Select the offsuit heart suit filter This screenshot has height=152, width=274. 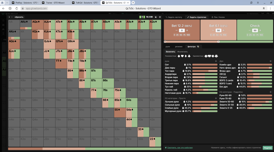coord(182,56)
